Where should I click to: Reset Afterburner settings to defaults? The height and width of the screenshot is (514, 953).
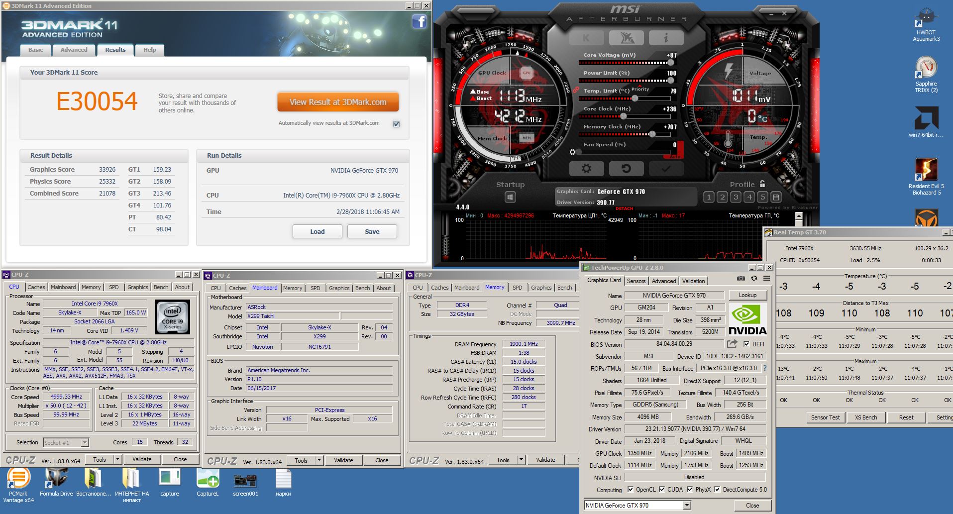626,169
